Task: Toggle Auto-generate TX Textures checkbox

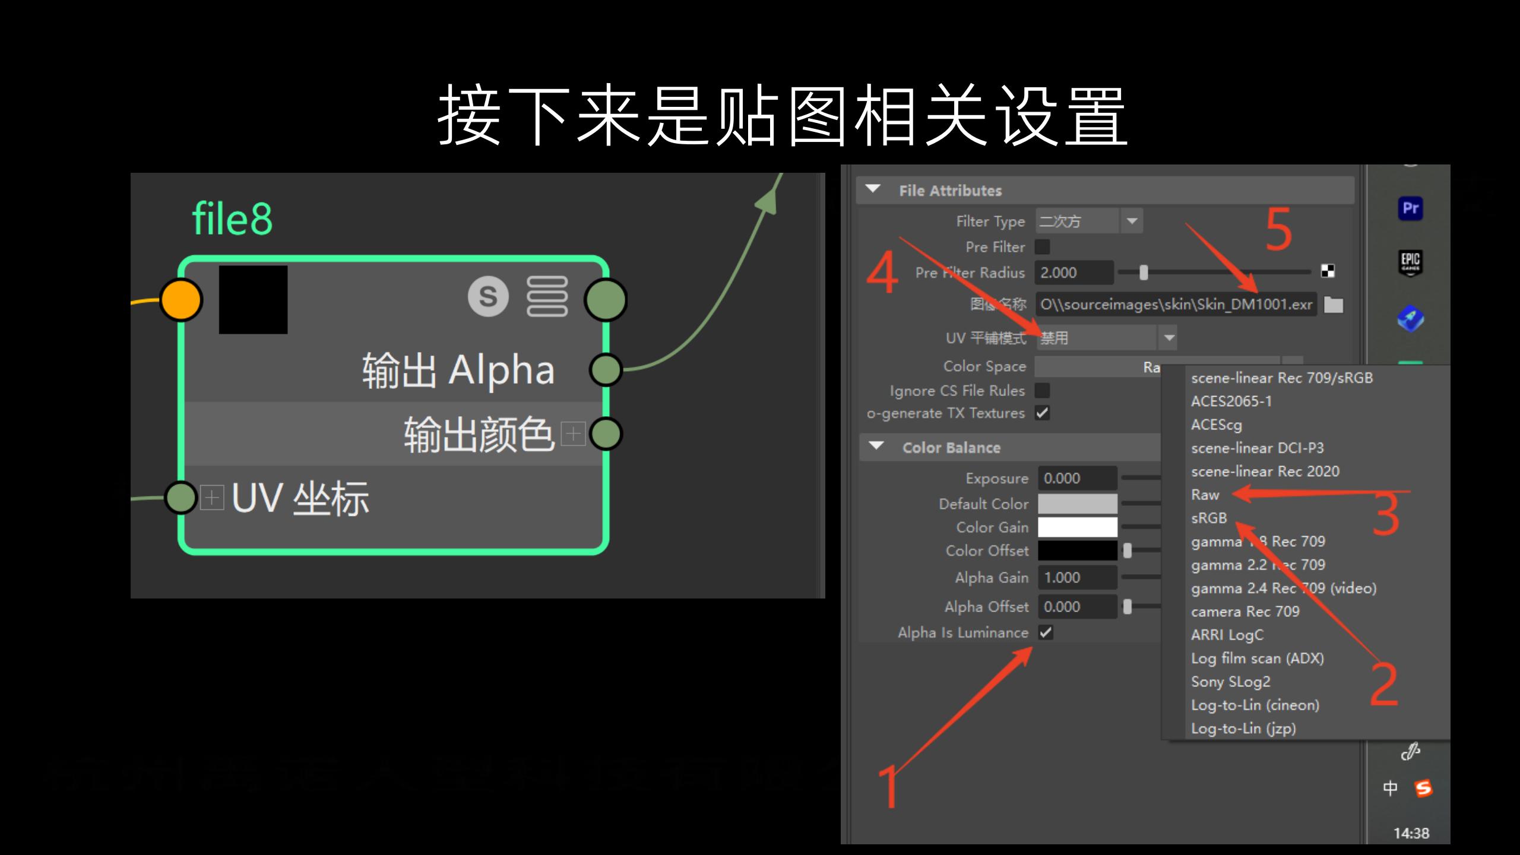Action: 1042,413
